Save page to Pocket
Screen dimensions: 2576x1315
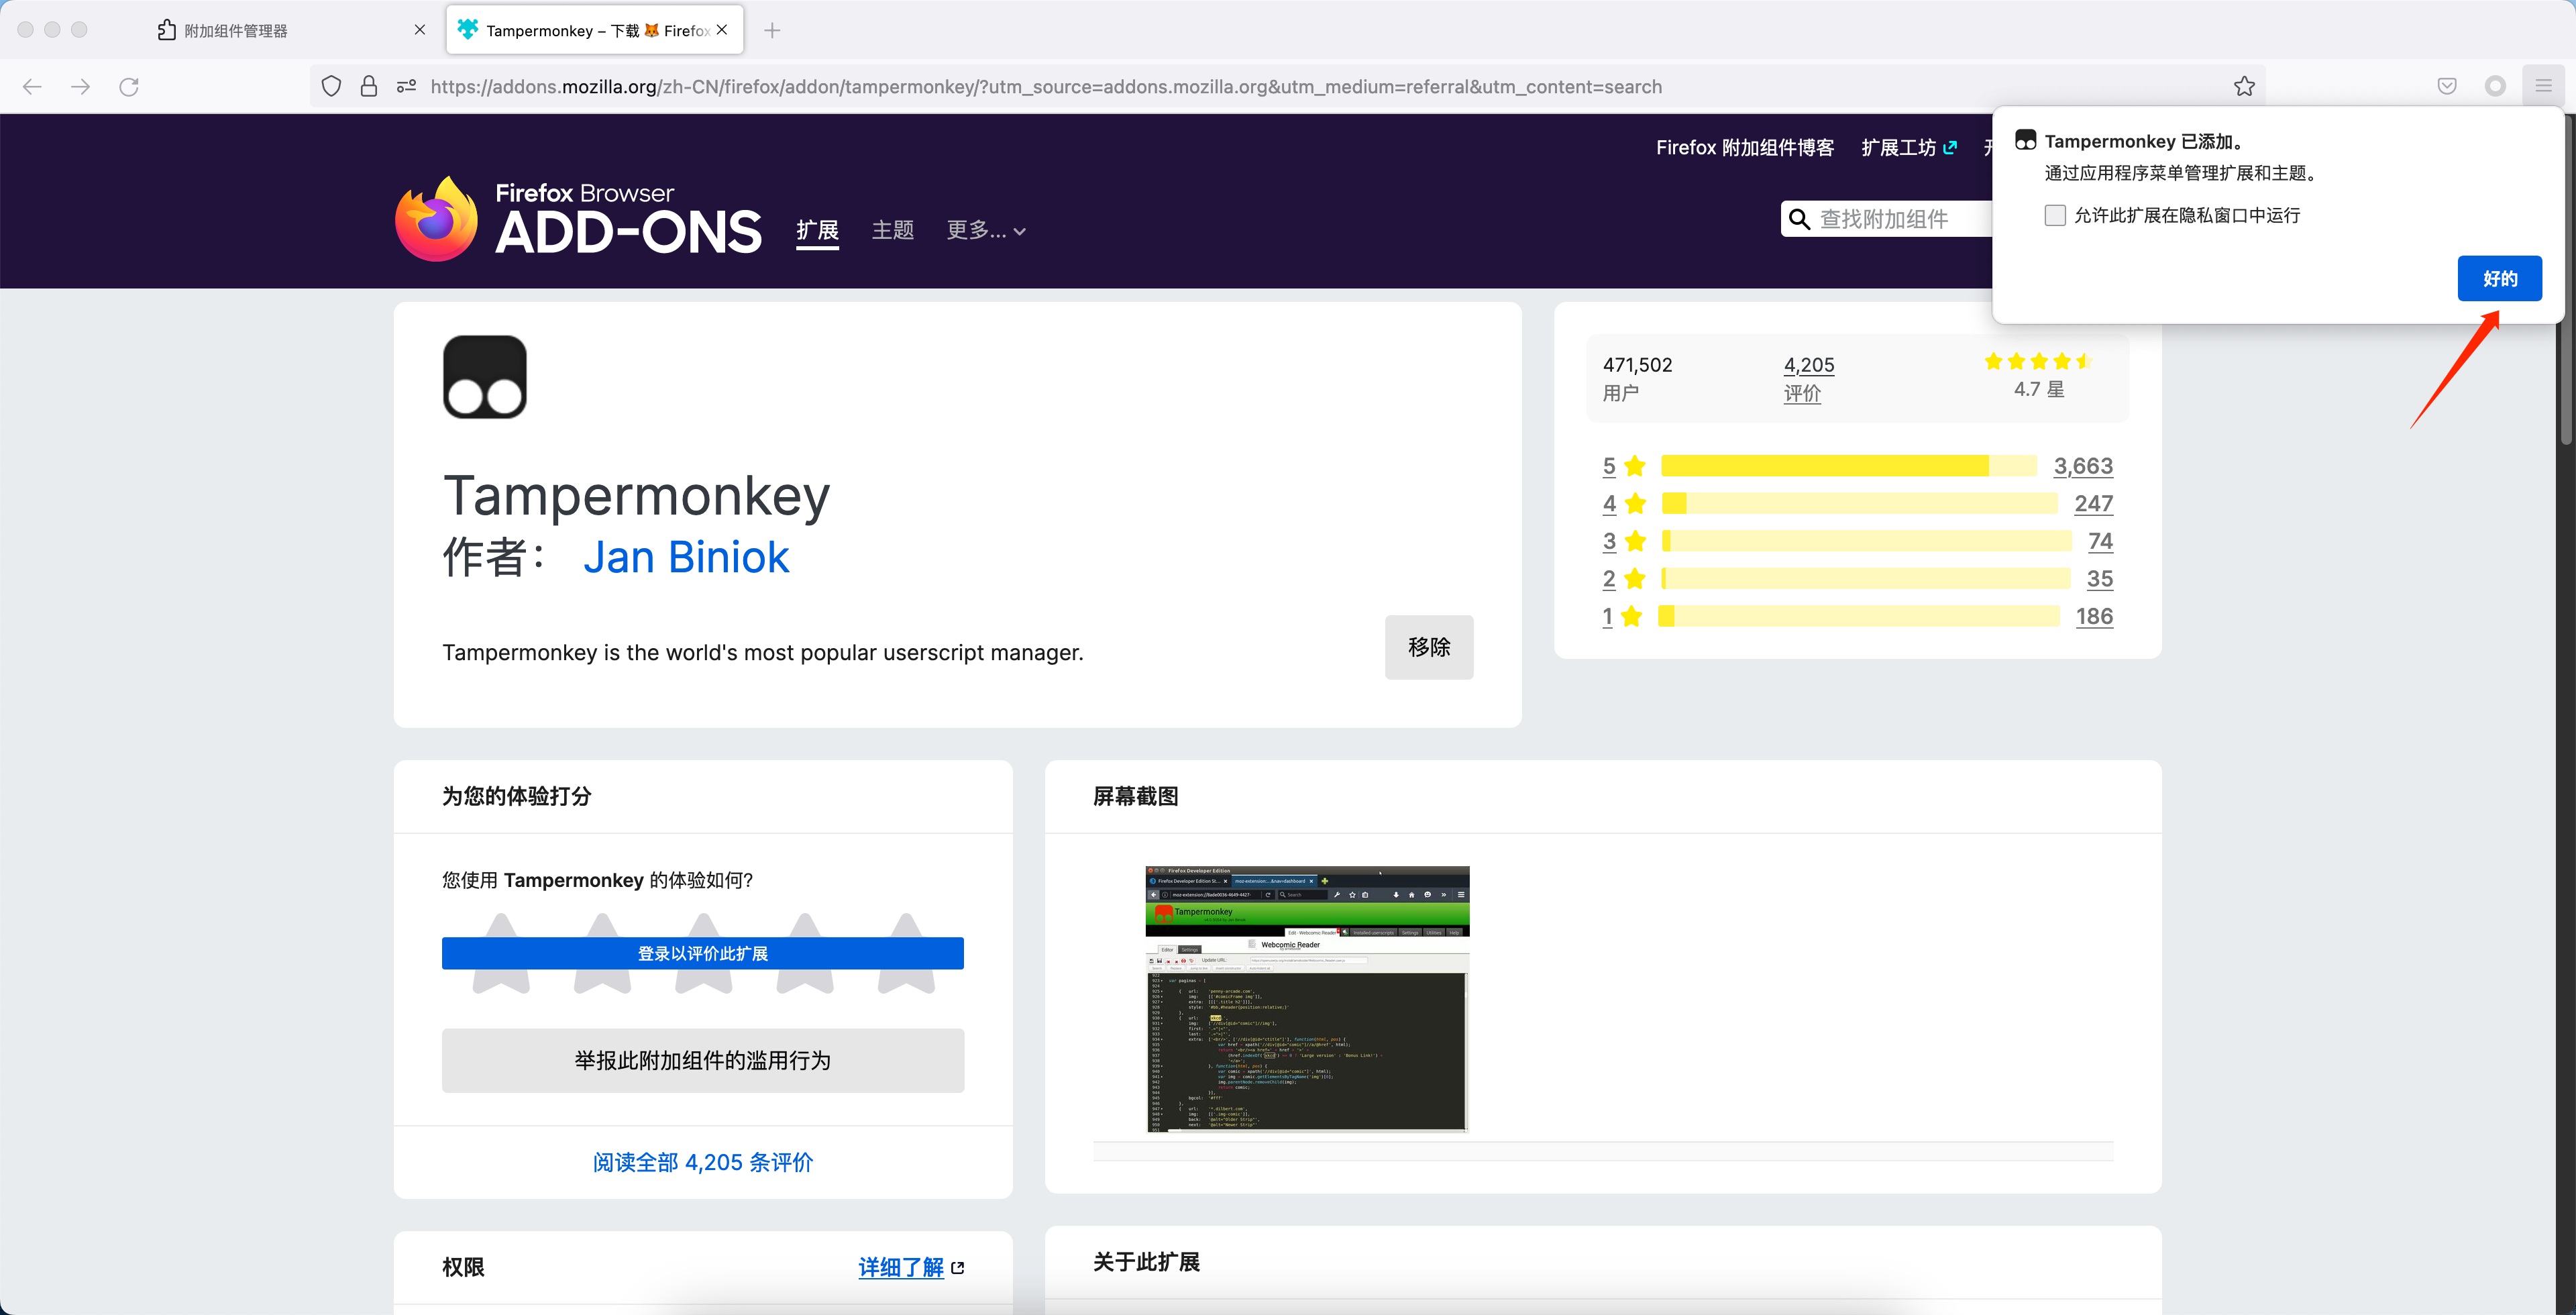pos(2447,87)
